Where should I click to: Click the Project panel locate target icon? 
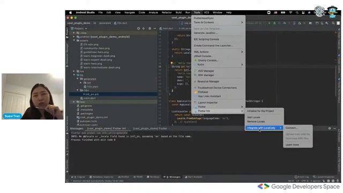click(x=138, y=28)
